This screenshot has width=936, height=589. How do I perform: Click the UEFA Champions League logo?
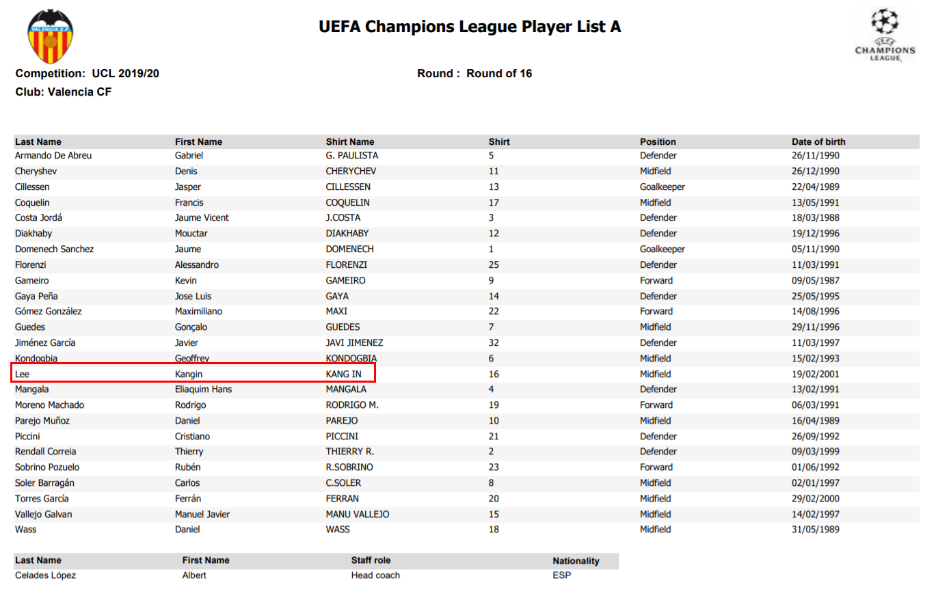point(885,36)
